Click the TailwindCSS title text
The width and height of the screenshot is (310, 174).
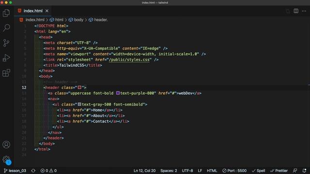[x=72, y=65]
